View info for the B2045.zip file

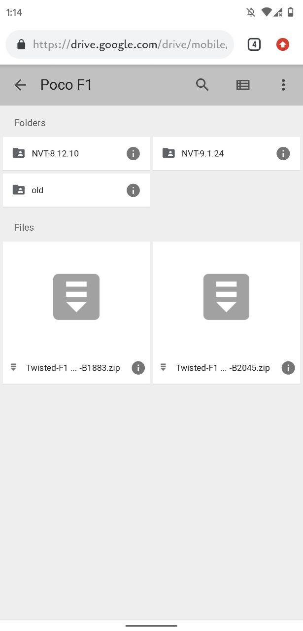pos(288,368)
